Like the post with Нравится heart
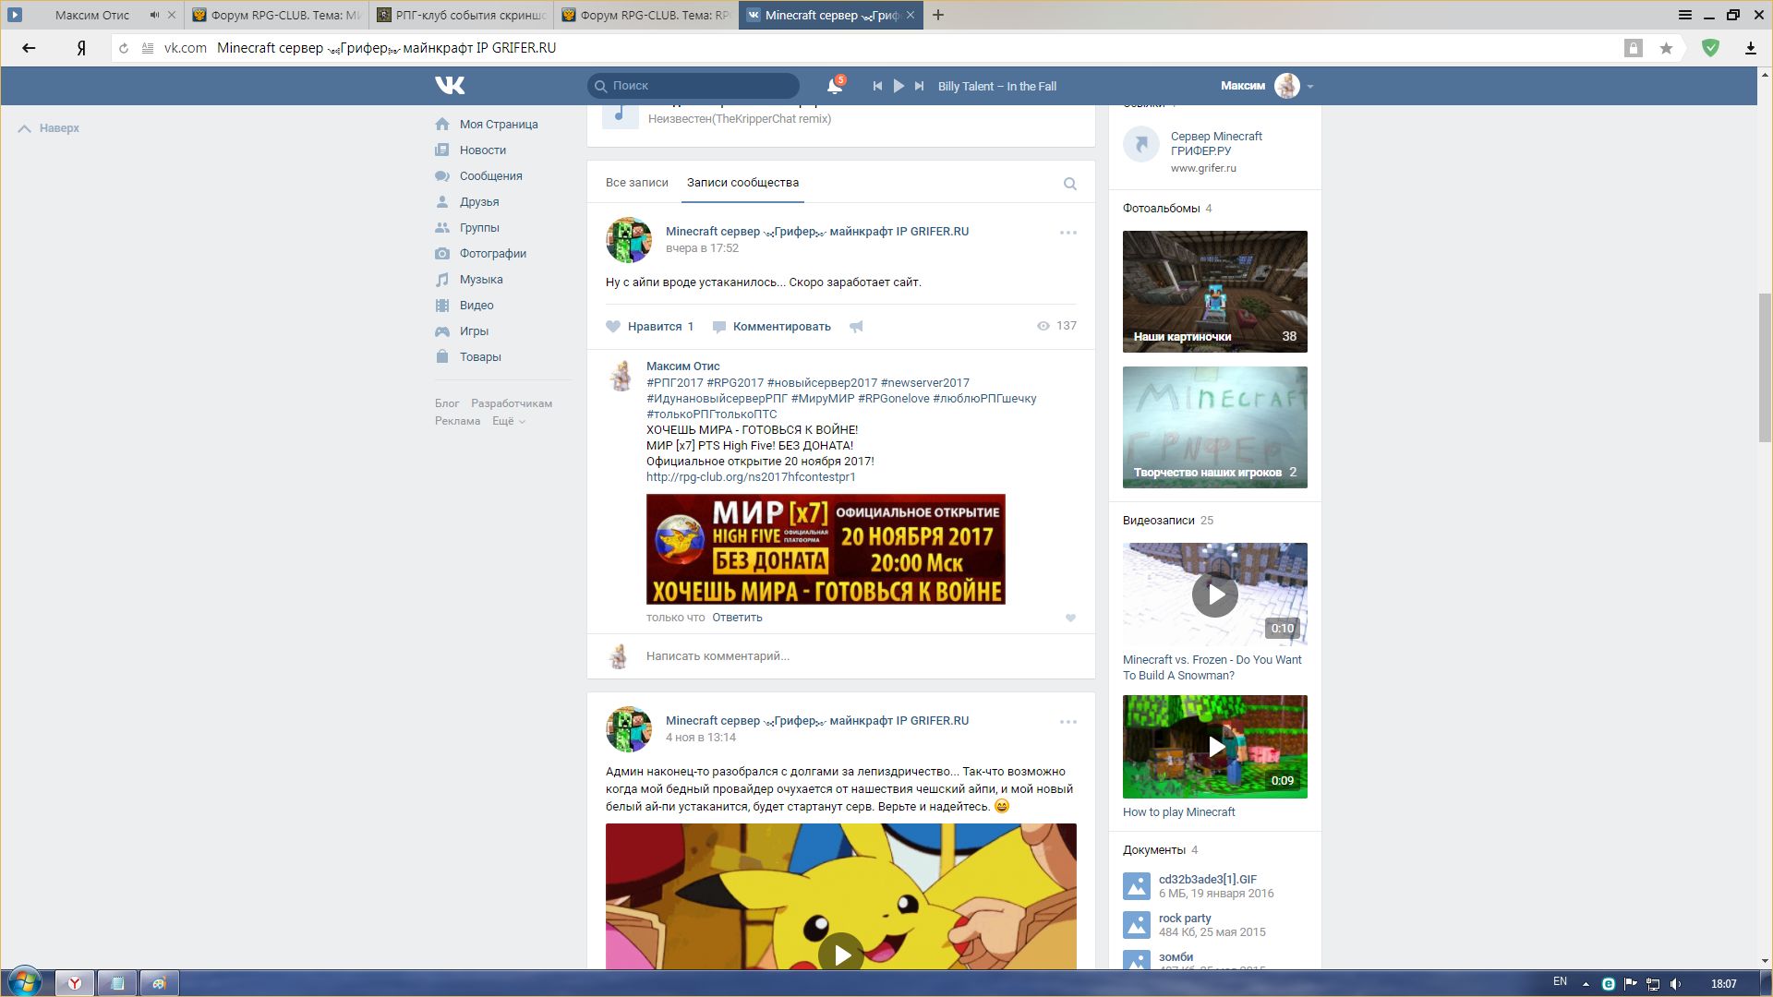Screen dimensions: 1773x997 pyautogui.click(x=649, y=326)
